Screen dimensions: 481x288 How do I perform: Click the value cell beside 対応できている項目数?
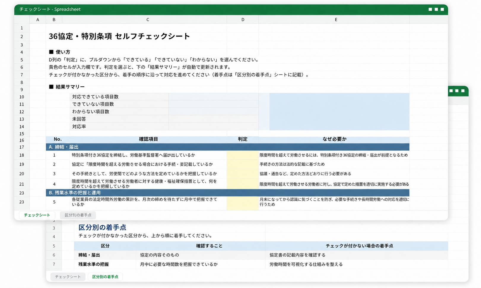point(213,97)
